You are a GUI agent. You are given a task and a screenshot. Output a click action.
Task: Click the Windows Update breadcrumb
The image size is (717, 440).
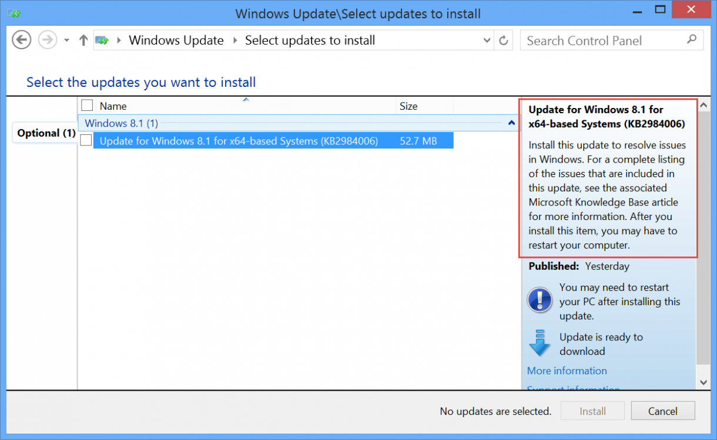pos(176,40)
